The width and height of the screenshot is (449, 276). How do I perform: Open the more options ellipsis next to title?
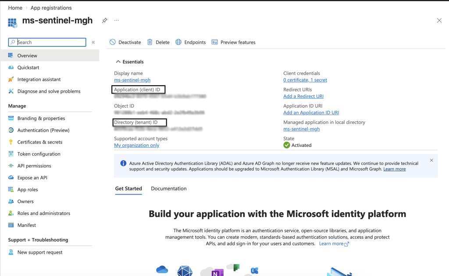pos(116,20)
